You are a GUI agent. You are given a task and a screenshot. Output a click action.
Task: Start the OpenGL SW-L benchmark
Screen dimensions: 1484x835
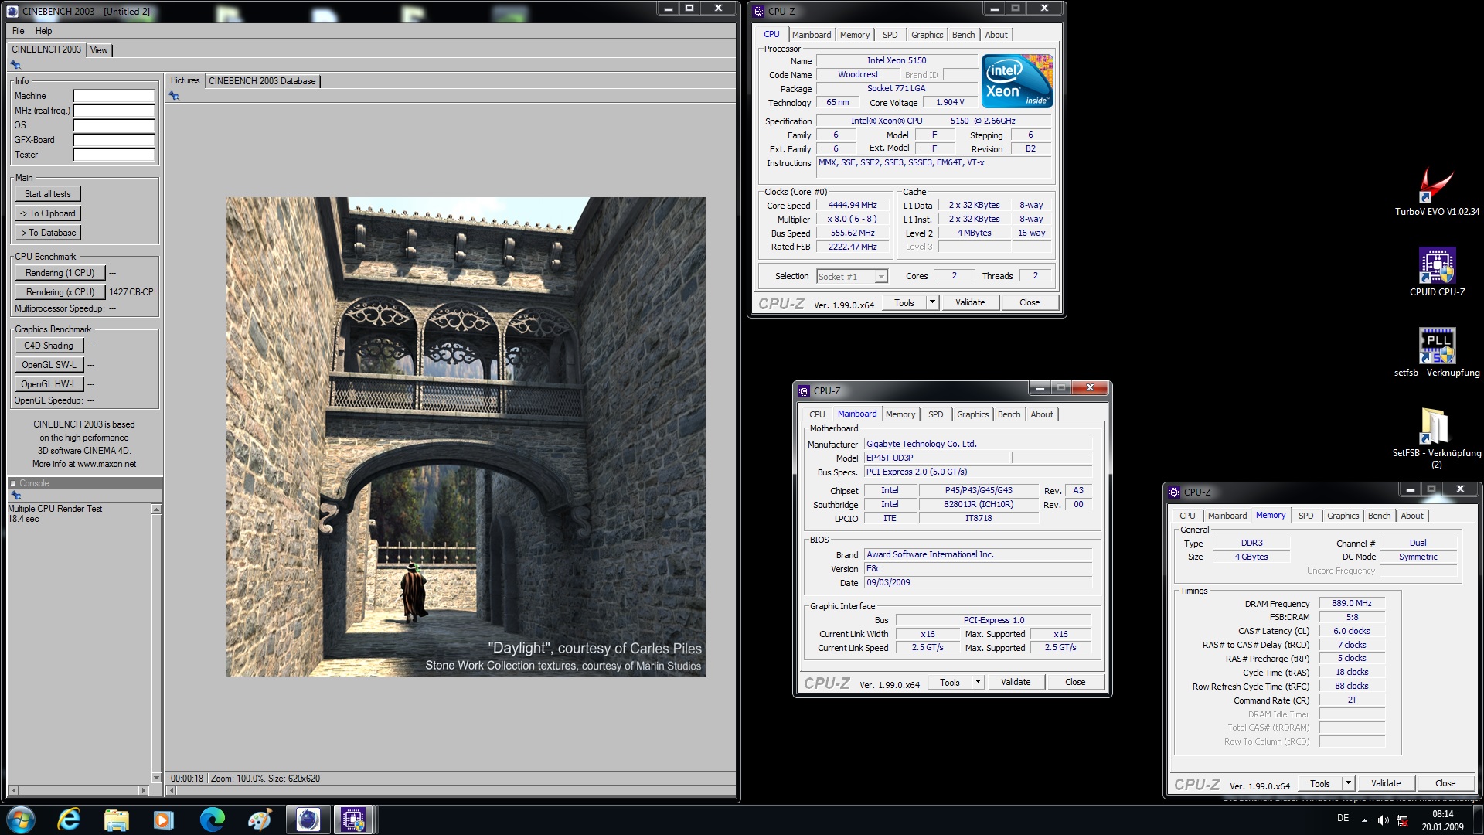(49, 365)
